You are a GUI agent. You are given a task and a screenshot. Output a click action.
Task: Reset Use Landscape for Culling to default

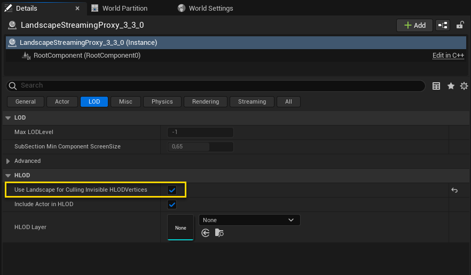(x=454, y=190)
